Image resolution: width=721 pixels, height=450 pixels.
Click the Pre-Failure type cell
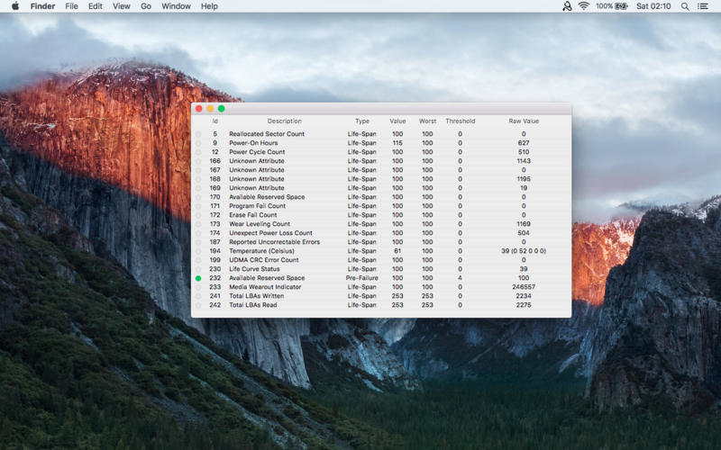pyautogui.click(x=362, y=278)
